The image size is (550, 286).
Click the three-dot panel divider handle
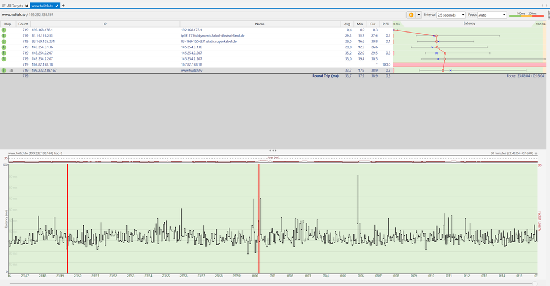(x=273, y=150)
